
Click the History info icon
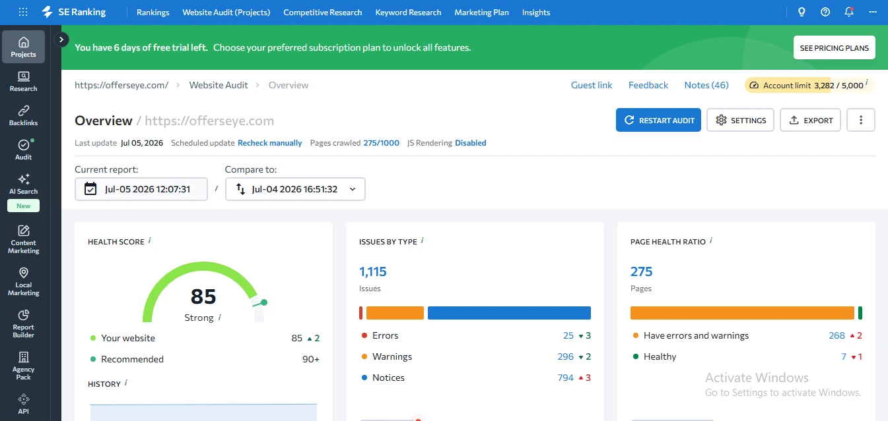[126, 383]
